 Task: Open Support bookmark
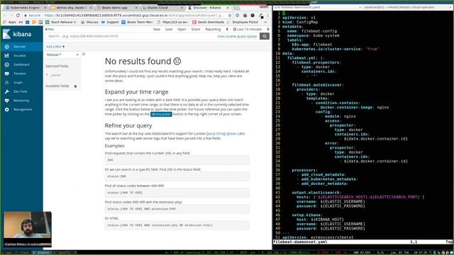[x=110, y=22]
